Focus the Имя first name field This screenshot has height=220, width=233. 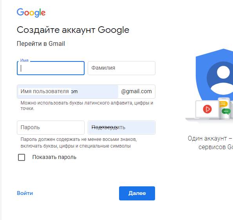(51, 68)
